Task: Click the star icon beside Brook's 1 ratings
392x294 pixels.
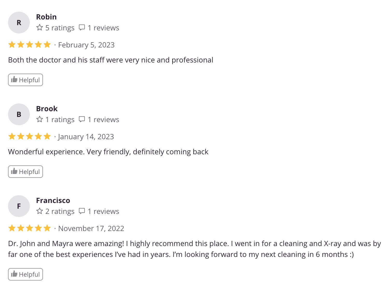Action: pos(40,119)
